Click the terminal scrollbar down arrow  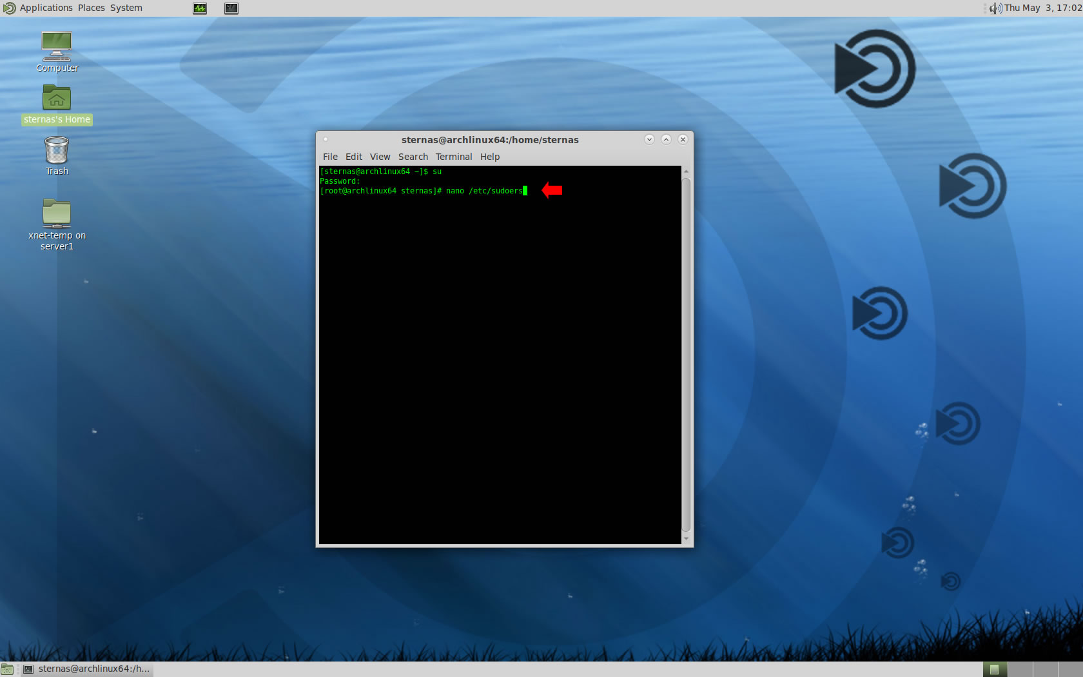(686, 539)
